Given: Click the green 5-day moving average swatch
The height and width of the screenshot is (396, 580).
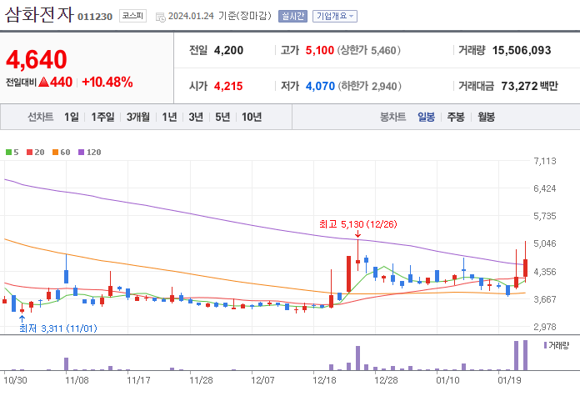Looking at the screenshot, I should 8,152.
